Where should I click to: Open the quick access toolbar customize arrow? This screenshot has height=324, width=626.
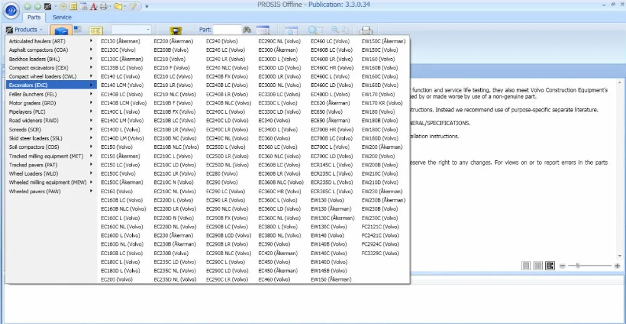point(147,6)
